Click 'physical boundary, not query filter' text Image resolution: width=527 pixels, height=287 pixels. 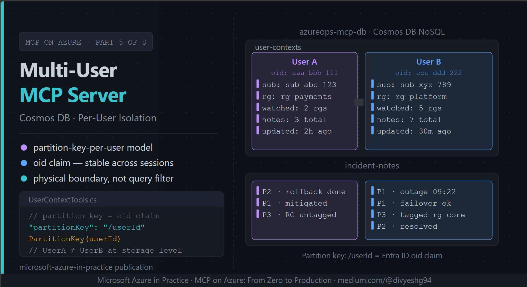click(x=103, y=178)
